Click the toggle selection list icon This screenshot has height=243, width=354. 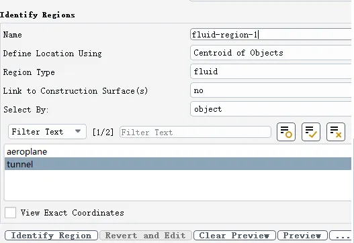coord(286,132)
